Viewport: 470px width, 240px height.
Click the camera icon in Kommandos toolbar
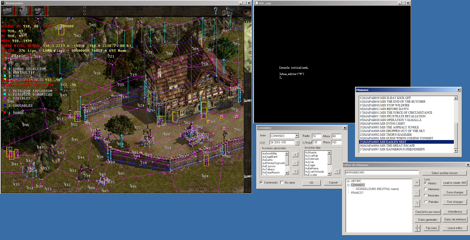pyautogui.click(x=228, y=11)
